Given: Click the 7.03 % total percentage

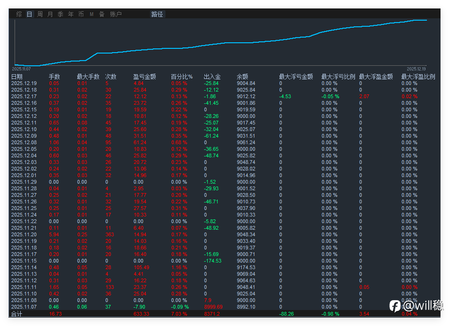Looking at the screenshot, I should [179, 314].
